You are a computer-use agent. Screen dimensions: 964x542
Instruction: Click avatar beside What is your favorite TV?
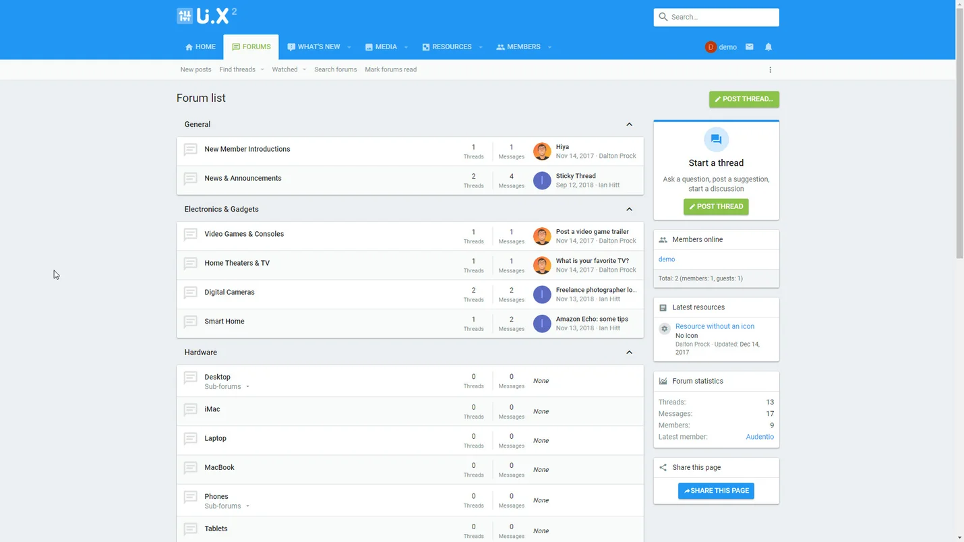tap(542, 265)
